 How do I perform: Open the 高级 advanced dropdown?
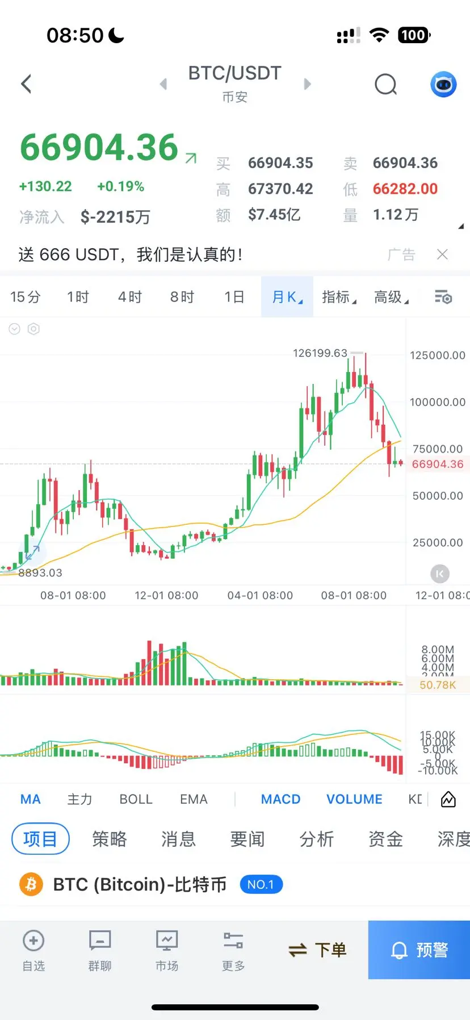pyautogui.click(x=391, y=297)
